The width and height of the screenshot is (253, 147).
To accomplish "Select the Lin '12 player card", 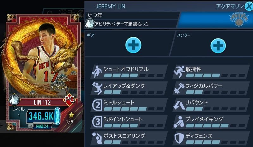I will [x=42, y=73].
